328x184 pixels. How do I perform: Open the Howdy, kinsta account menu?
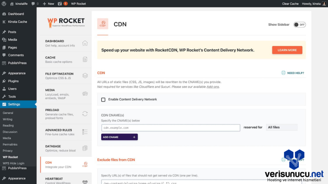pyautogui.click(x=314, y=4)
